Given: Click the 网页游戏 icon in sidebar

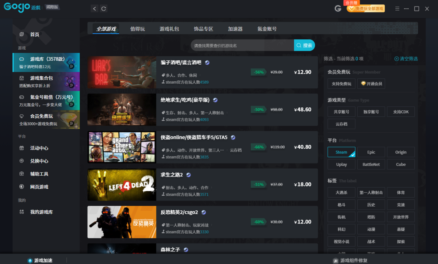Looking at the screenshot, I should (x=22, y=187).
